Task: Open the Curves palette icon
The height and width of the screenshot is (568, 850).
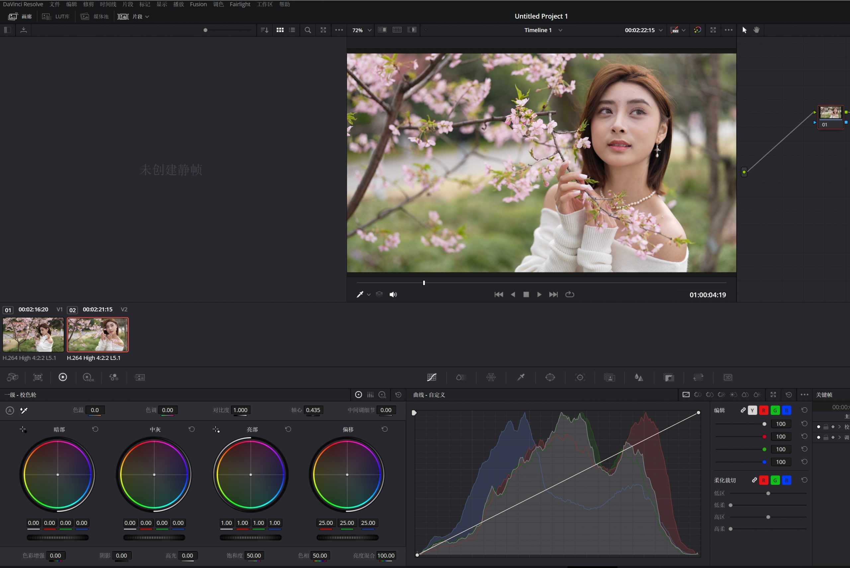Action: [x=432, y=377]
